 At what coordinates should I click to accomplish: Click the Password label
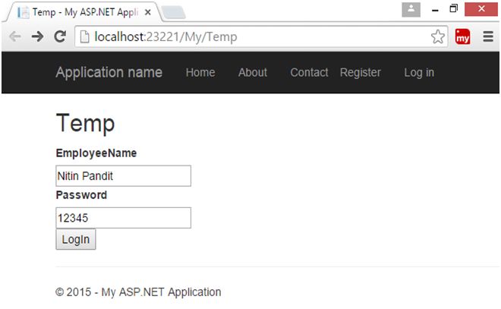(81, 195)
